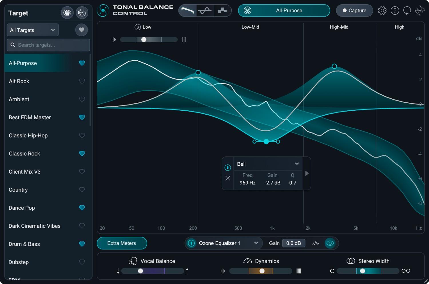Screen dimensions: 429x284
Task: Open the All Targets dropdown
Action: tap(32, 30)
